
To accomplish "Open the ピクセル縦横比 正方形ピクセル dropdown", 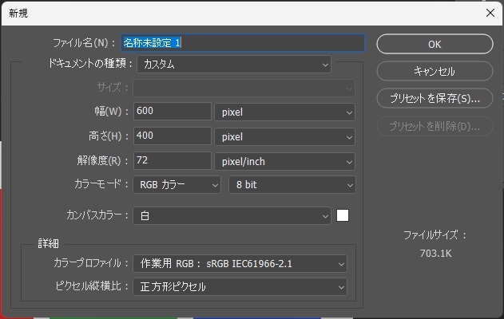I will coord(240,286).
